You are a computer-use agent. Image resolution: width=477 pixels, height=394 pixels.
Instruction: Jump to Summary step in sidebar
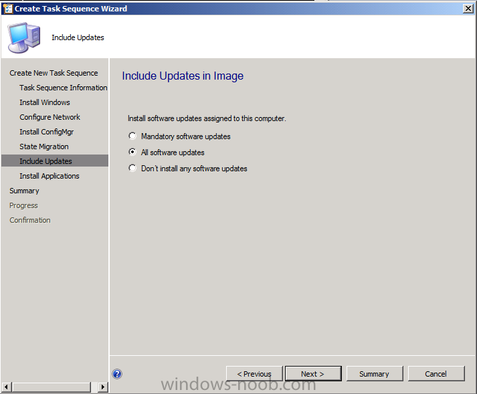(x=24, y=191)
